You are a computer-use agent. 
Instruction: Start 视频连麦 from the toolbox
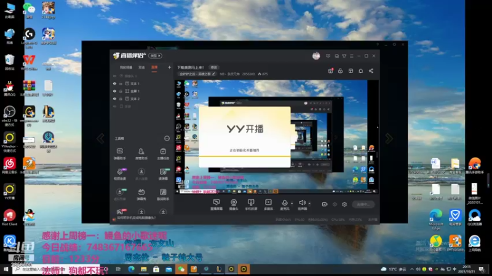pos(119,174)
